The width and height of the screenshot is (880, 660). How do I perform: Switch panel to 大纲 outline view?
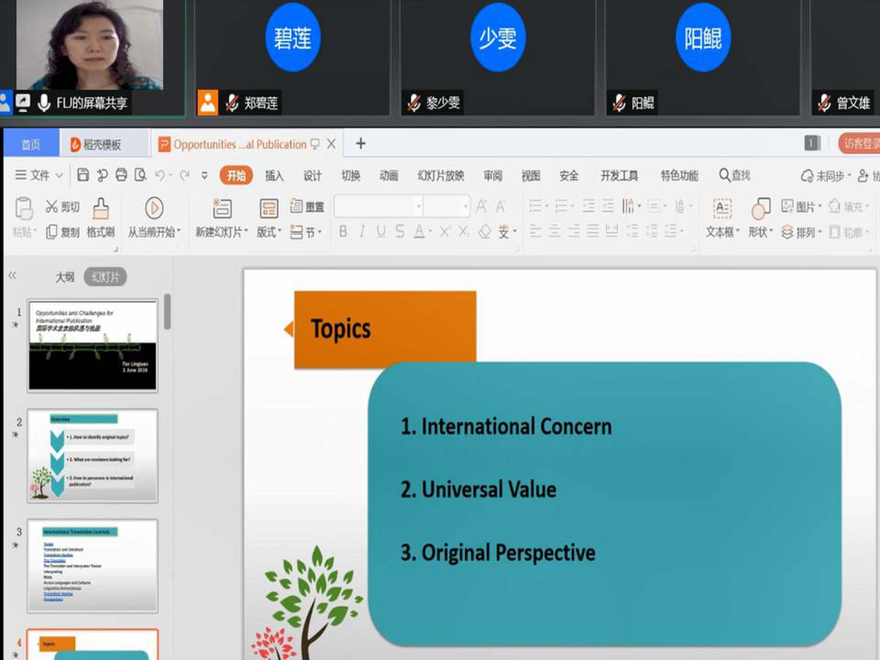[65, 277]
